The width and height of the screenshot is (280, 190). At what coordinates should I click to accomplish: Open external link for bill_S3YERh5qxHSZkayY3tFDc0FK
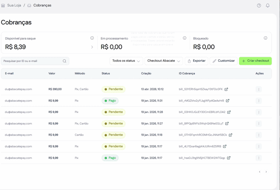pyautogui.click(x=226, y=89)
